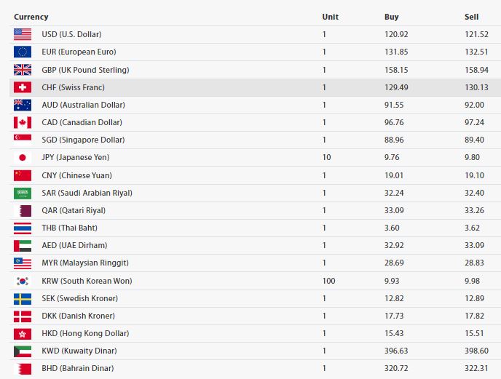The height and width of the screenshot is (379, 501).
Task: Click the BHD sell rate 322.31
Action: [x=476, y=368]
